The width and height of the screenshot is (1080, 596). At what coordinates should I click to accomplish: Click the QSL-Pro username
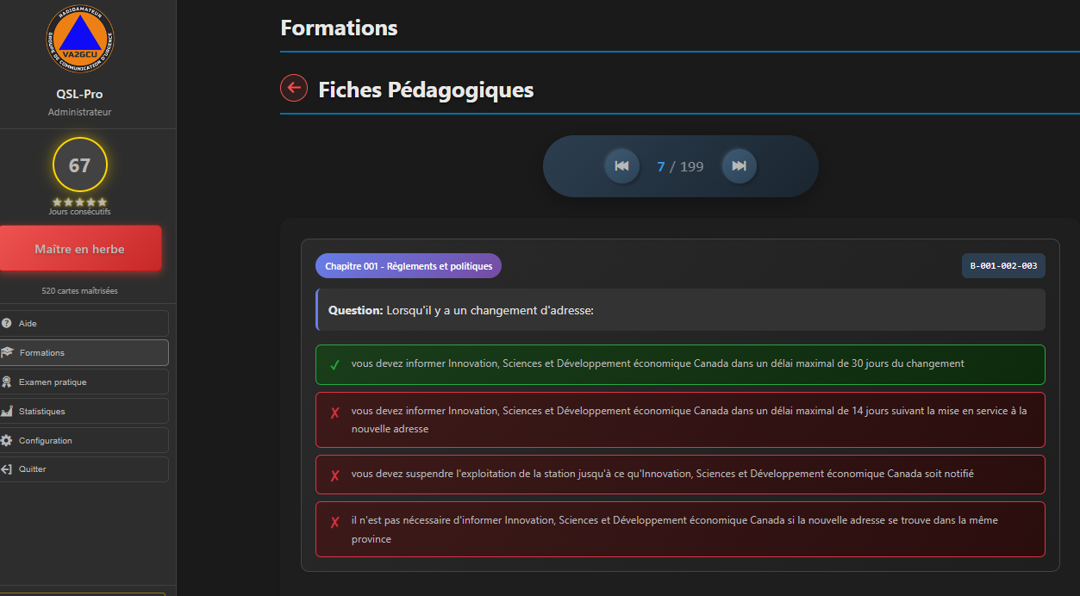(79, 94)
